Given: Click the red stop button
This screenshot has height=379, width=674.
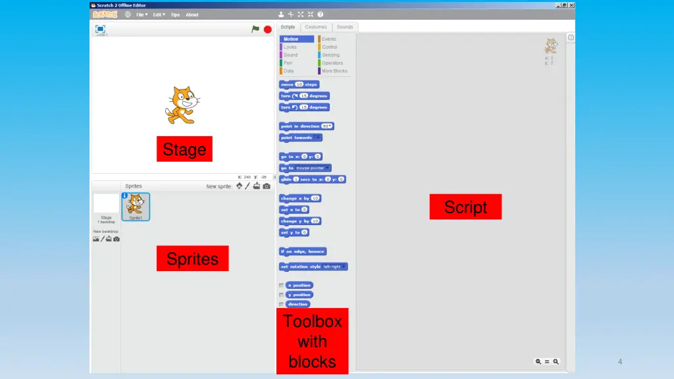Looking at the screenshot, I should click(268, 29).
